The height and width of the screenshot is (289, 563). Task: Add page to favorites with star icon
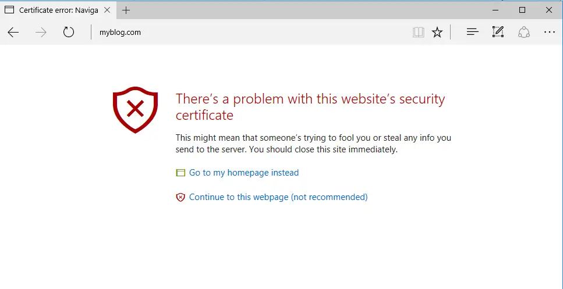(x=437, y=32)
